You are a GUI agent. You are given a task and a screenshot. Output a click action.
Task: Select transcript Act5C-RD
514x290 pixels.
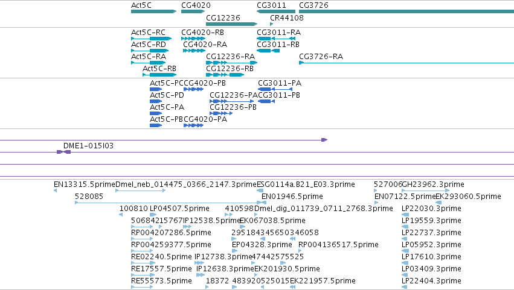point(150,51)
